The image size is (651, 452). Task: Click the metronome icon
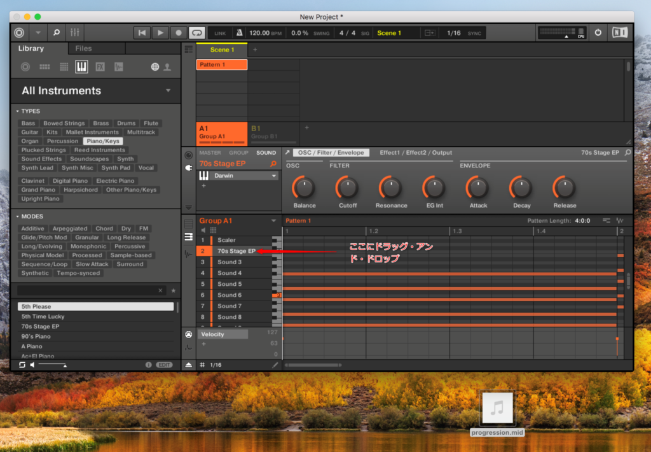(239, 32)
